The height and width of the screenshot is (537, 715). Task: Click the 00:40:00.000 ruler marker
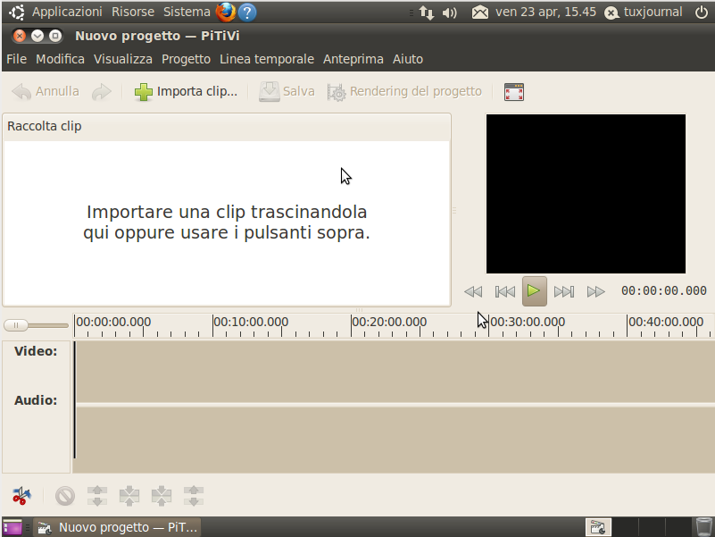[x=666, y=322]
